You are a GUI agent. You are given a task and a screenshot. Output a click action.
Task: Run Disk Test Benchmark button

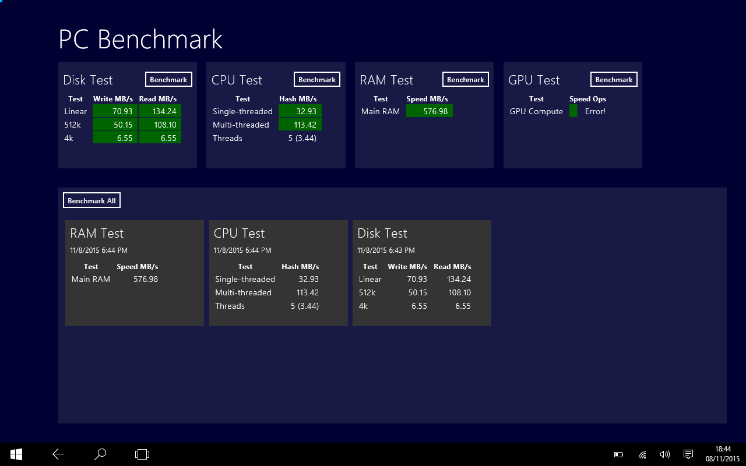(168, 79)
